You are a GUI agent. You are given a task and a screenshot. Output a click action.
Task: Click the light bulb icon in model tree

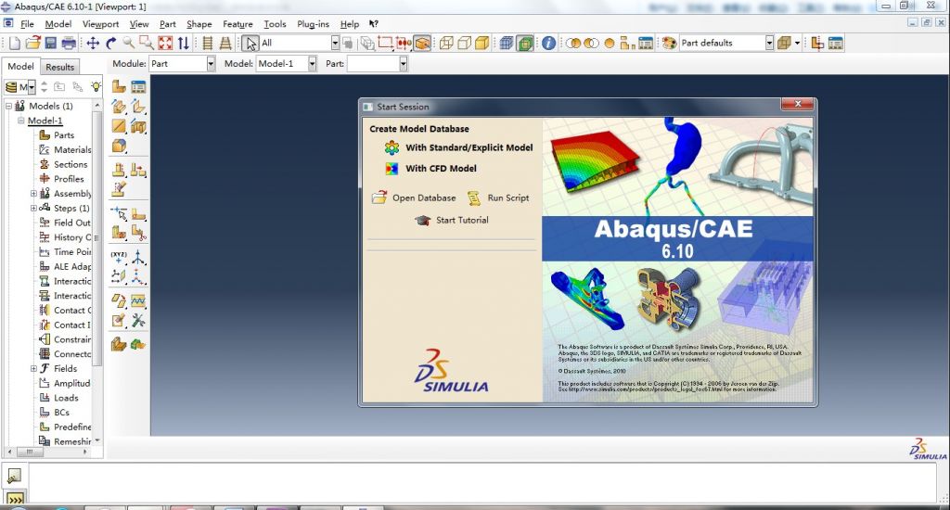click(x=96, y=86)
